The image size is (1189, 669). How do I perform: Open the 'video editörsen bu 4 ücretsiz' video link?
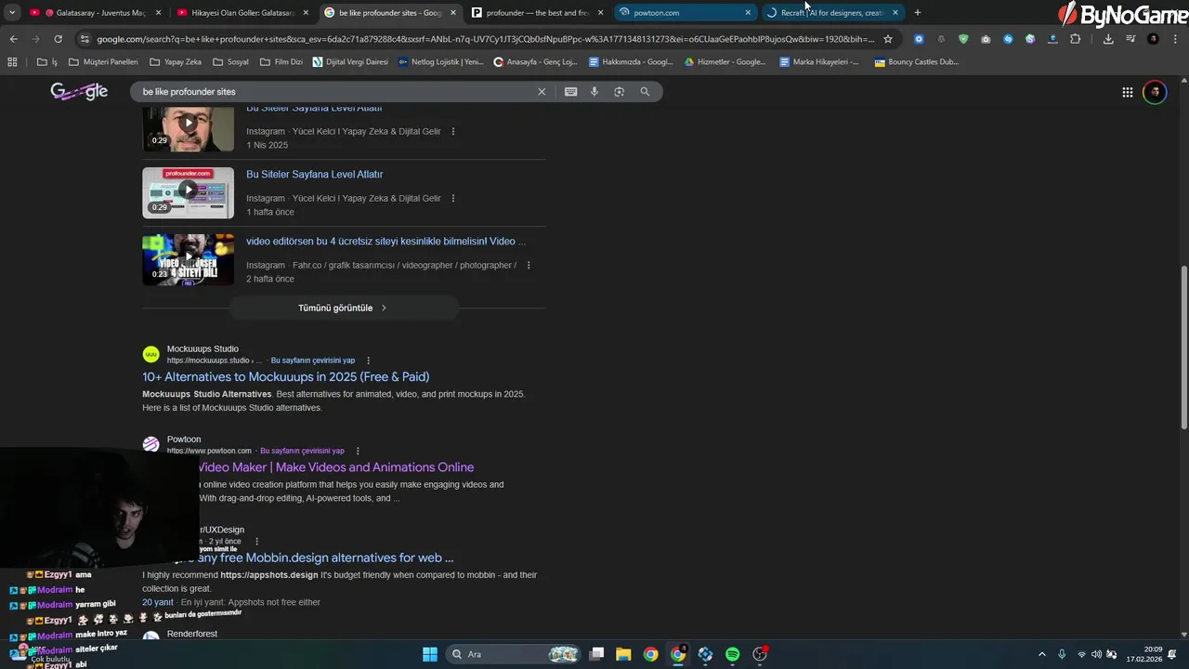pos(385,242)
